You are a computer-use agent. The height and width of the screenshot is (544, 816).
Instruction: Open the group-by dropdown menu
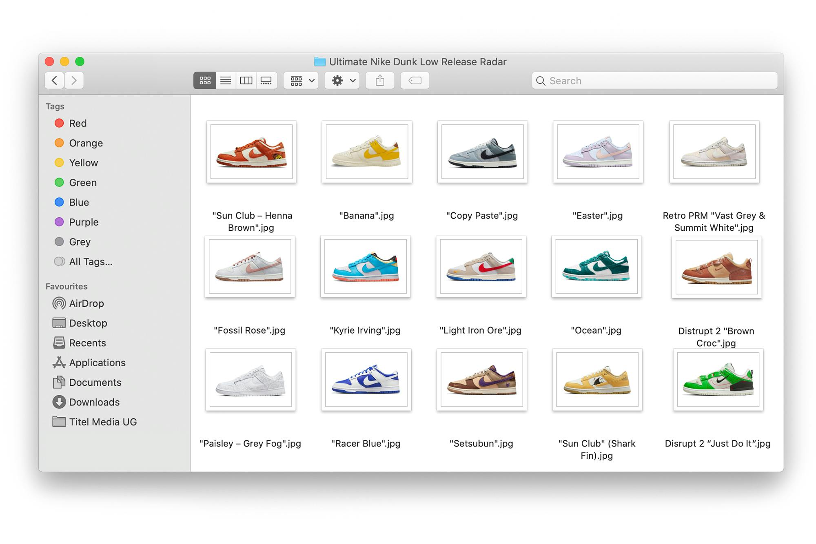point(302,81)
